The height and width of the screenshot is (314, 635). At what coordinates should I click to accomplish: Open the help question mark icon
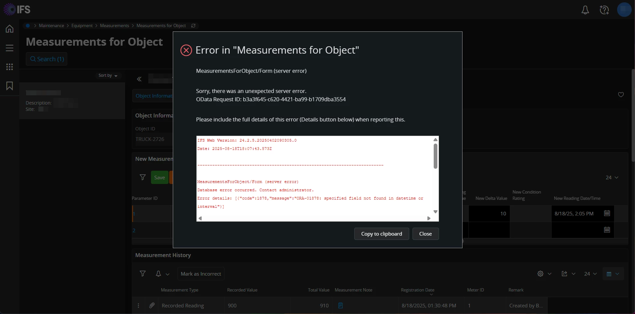604,10
